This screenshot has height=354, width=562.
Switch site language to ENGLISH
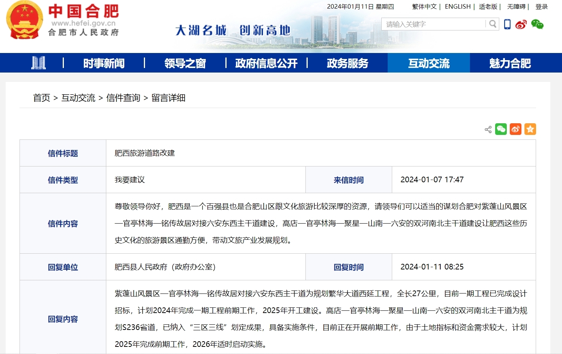(x=457, y=7)
